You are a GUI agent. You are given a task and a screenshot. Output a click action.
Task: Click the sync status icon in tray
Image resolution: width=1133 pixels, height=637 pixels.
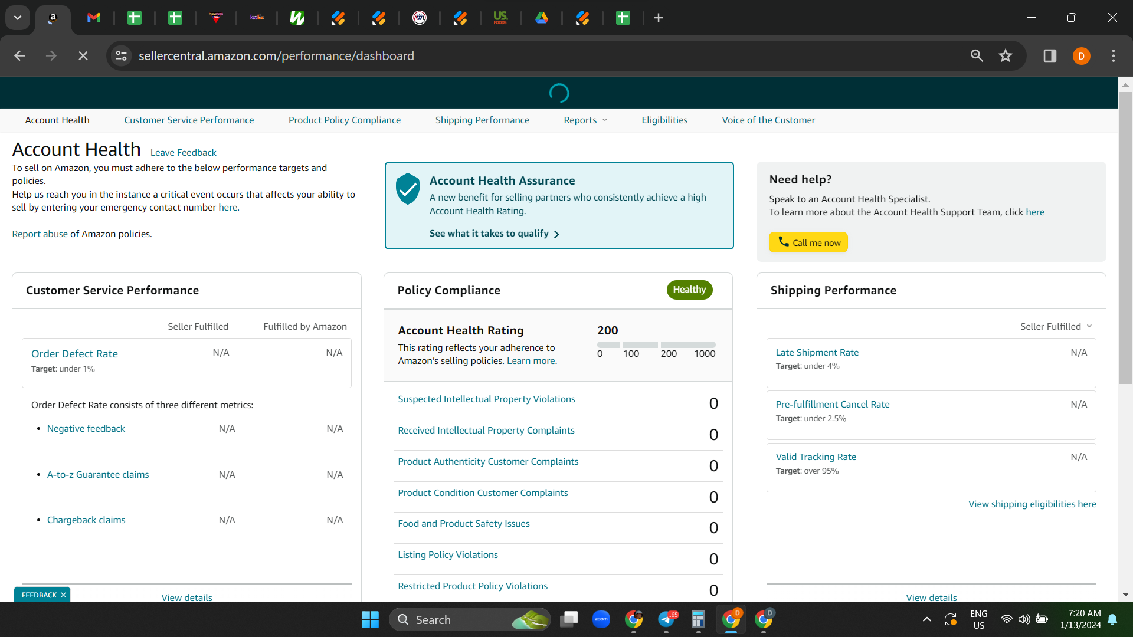pyautogui.click(x=951, y=619)
